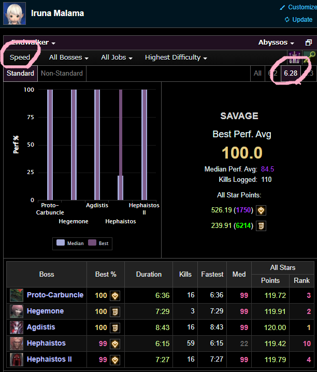Expand the All Jobs dropdown
317x372 pixels.
(x=117, y=58)
